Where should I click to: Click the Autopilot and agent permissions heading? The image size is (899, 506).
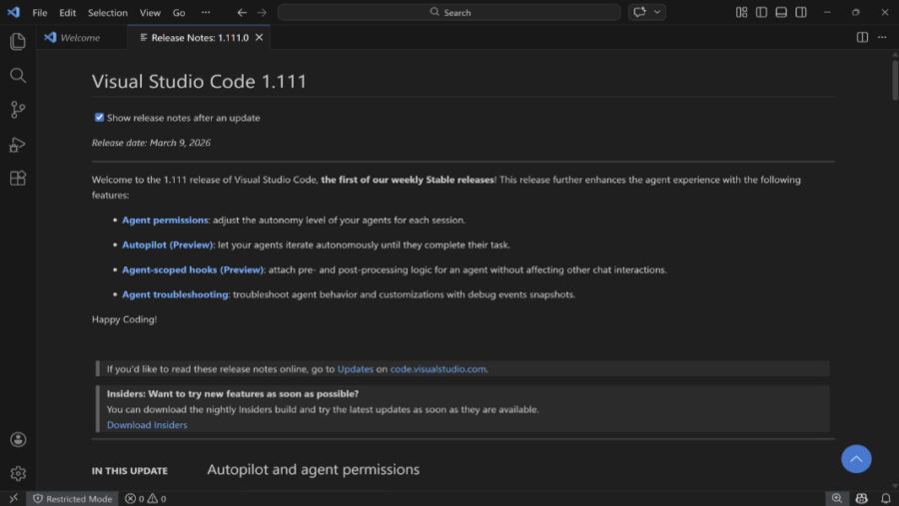[313, 469]
